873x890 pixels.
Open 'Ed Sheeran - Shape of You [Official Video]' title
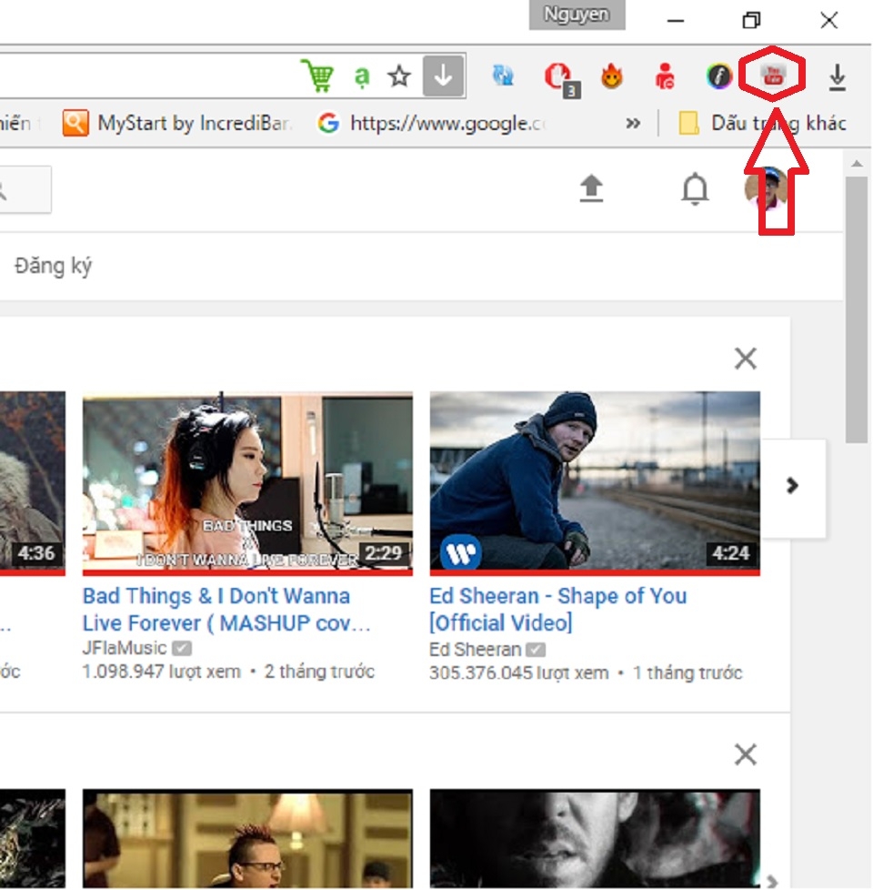point(558,609)
